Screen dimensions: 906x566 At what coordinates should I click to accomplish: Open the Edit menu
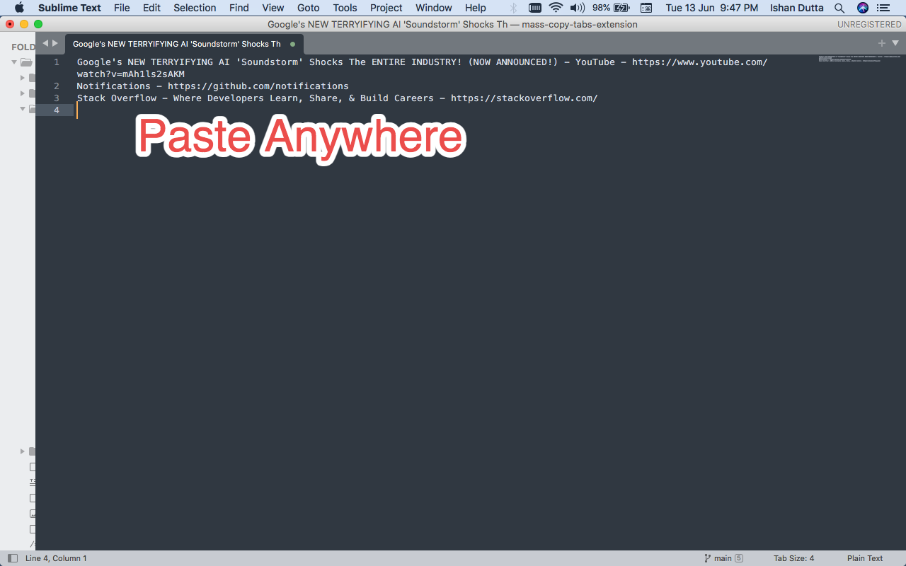(x=151, y=8)
